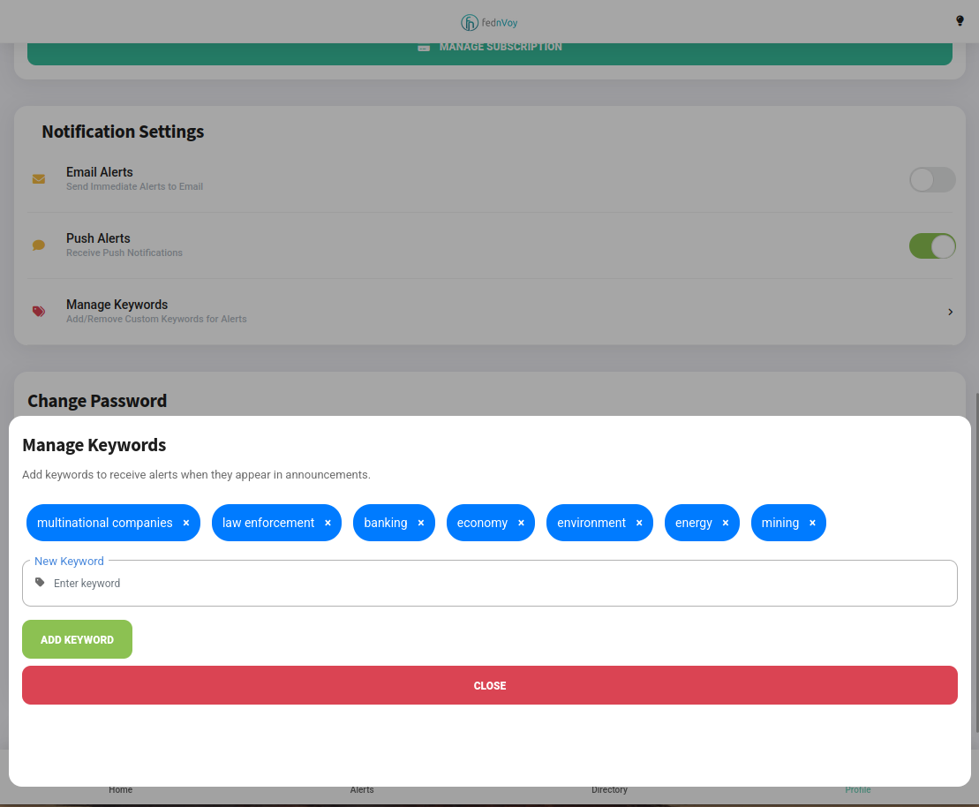Viewport: 979px width, 807px height.
Task: Click the tag icon in New Keyword field
Action: coord(40,583)
